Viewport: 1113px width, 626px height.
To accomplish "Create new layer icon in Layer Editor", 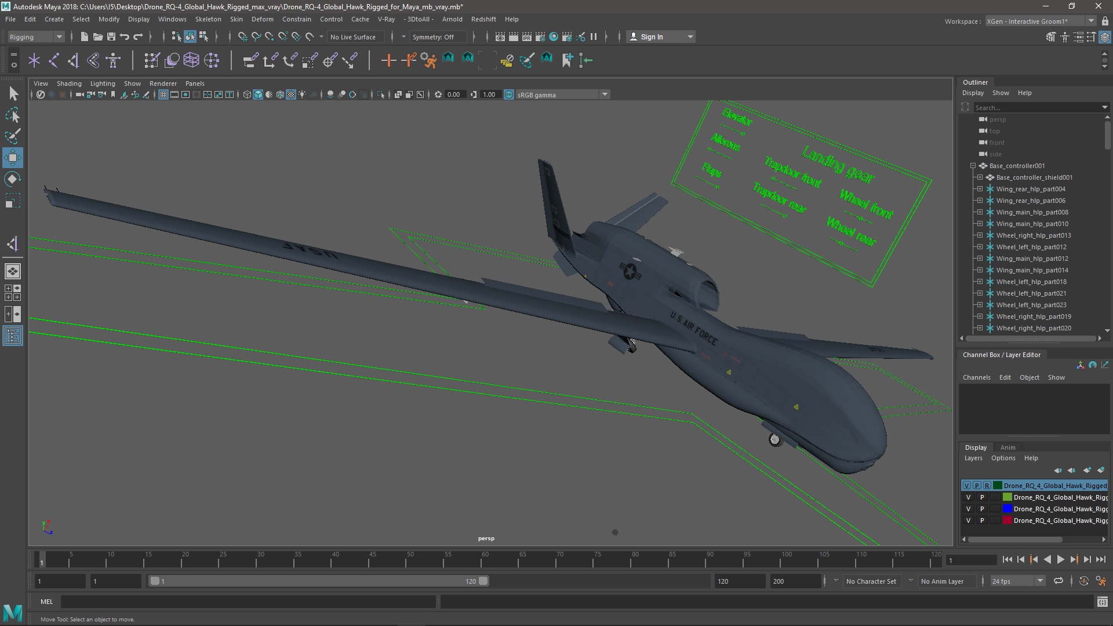I will (1087, 470).
